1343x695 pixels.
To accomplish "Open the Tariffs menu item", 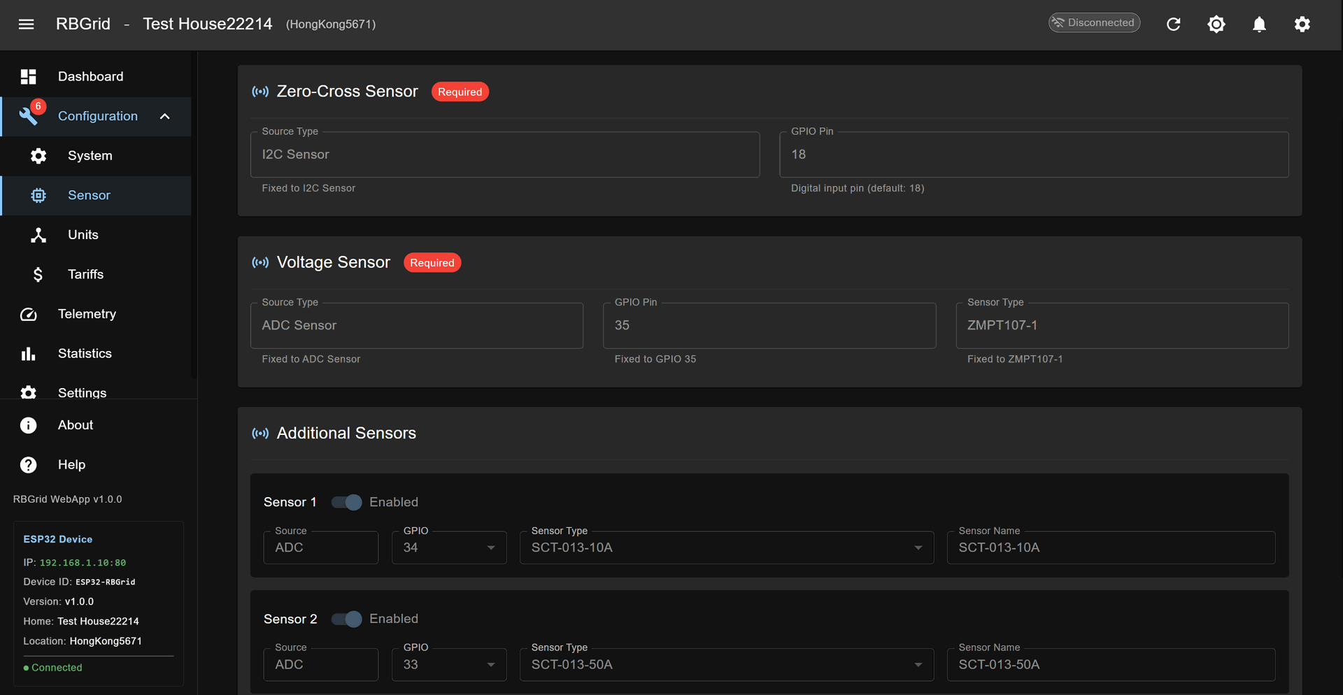I will tap(85, 275).
